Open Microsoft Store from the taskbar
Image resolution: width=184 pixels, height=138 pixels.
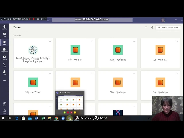[23, 118]
